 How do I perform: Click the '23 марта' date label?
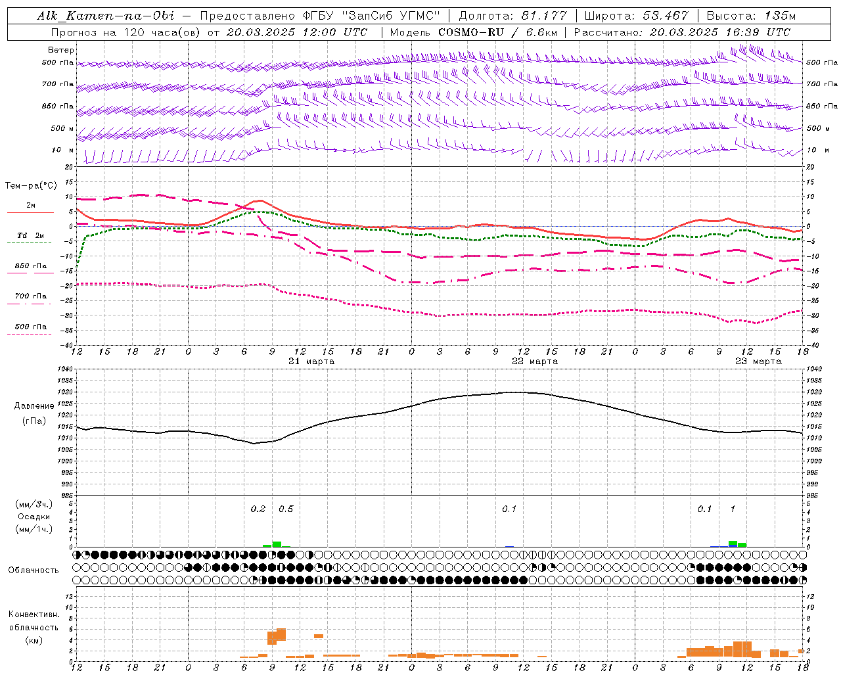[x=758, y=361]
